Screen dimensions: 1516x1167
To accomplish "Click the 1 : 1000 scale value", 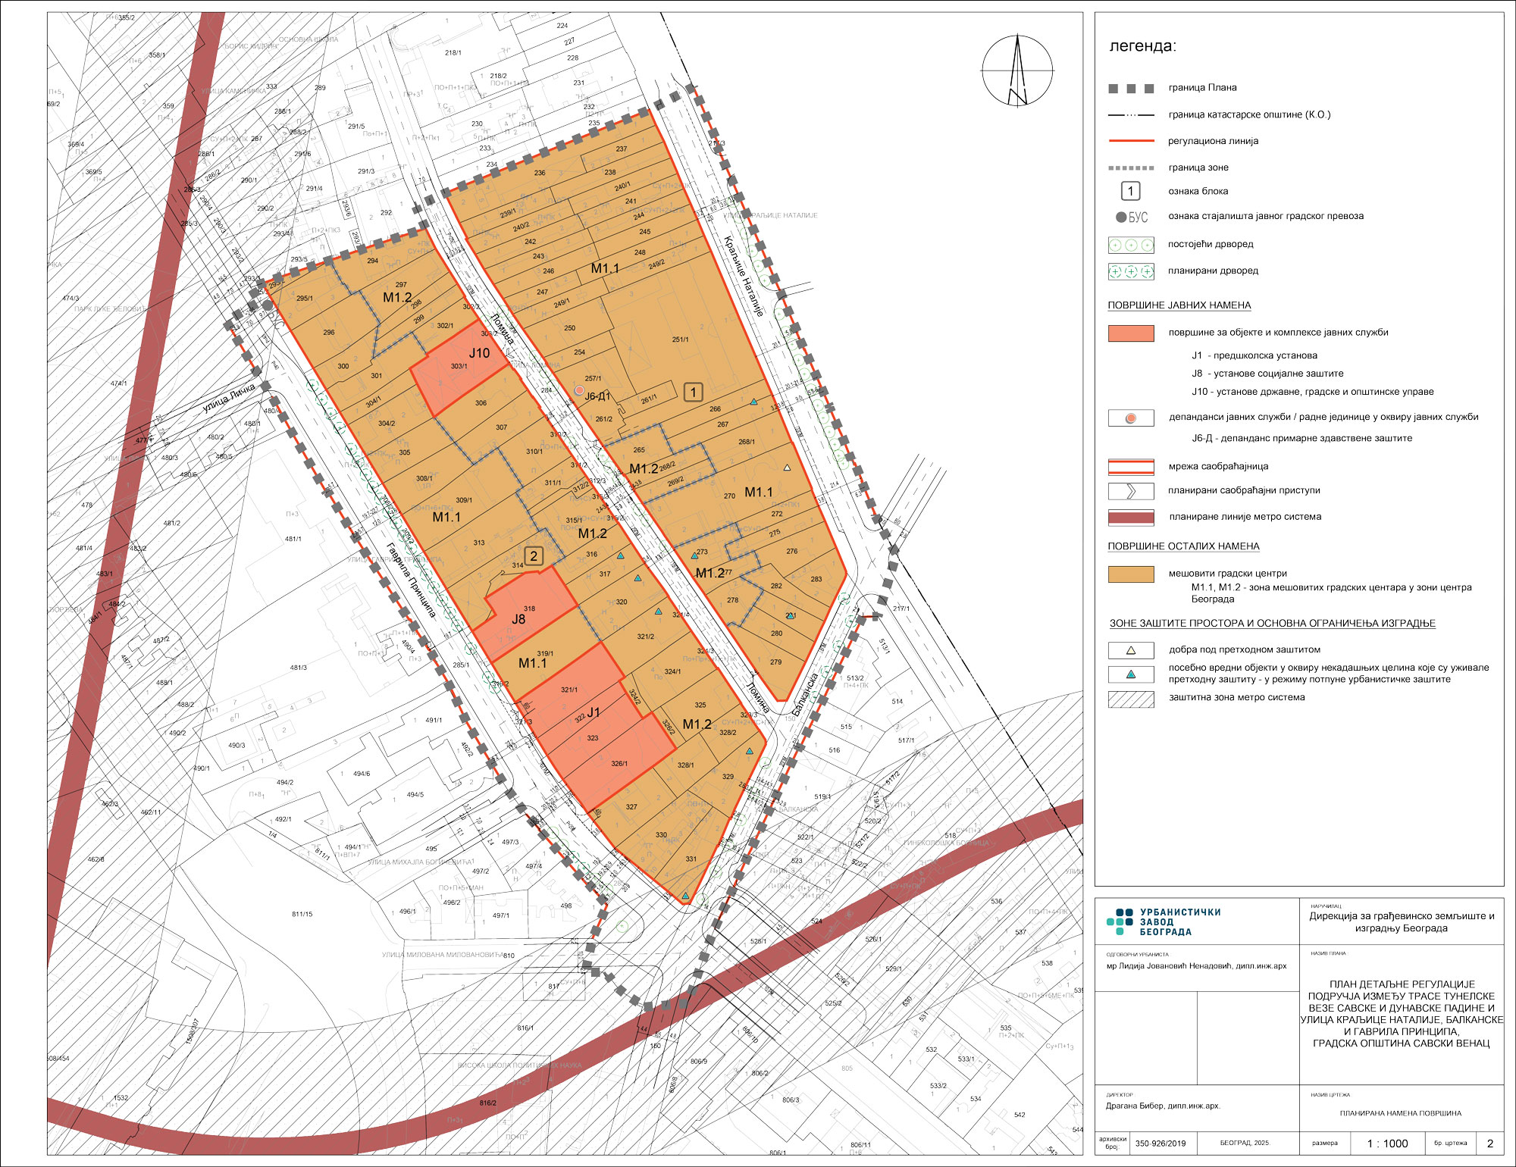I will [1387, 1144].
